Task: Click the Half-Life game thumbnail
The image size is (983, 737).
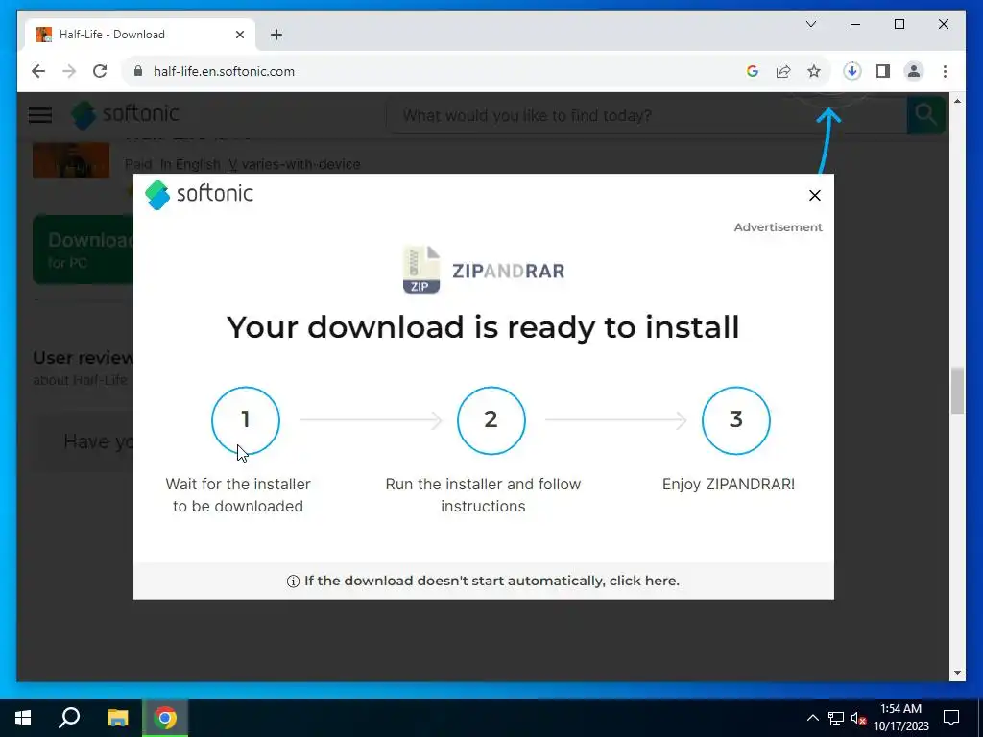Action: click(71, 160)
